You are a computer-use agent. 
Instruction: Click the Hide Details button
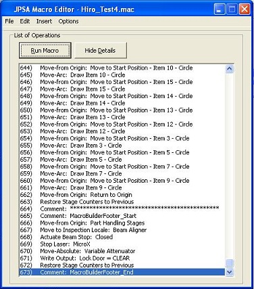pyautogui.click(x=101, y=51)
